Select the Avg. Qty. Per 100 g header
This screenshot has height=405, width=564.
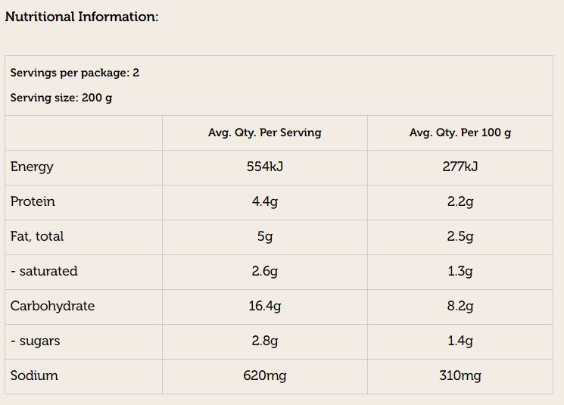click(x=460, y=132)
